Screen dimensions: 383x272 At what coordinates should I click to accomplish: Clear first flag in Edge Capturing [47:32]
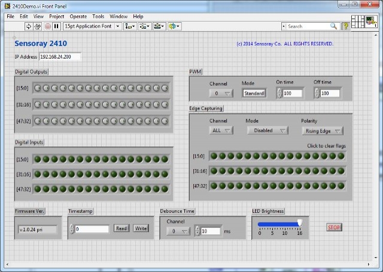(214, 186)
